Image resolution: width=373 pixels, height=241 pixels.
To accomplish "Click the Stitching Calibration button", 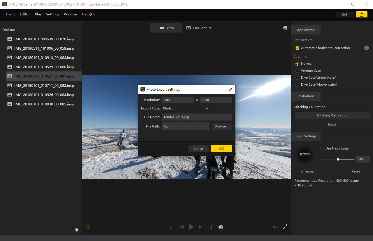I will coord(332,115).
